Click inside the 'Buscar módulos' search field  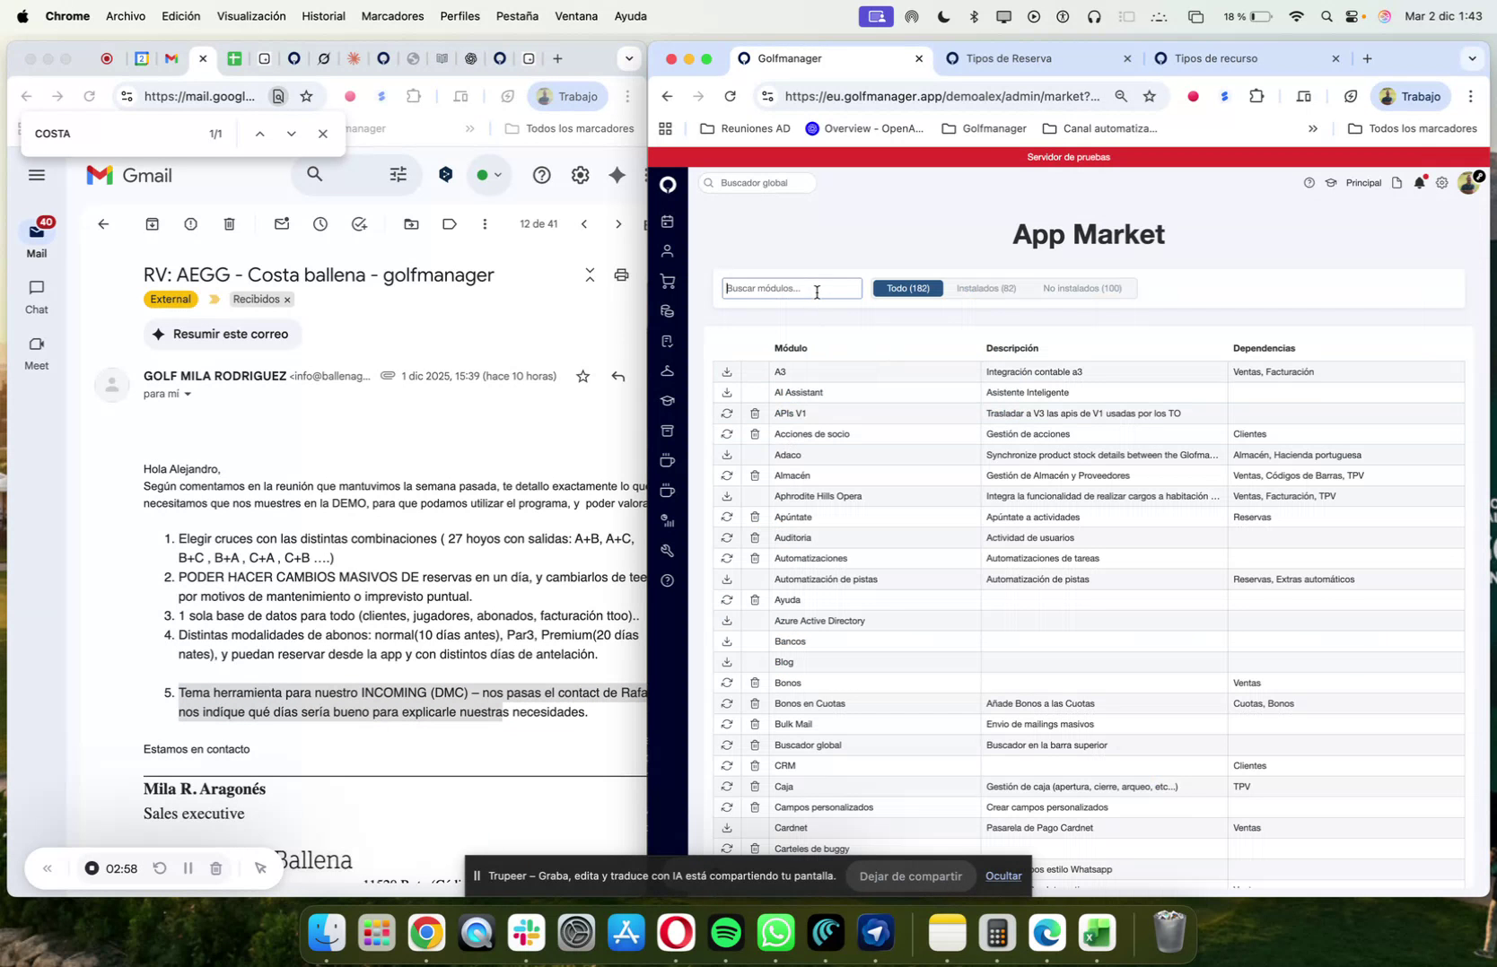point(790,288)
